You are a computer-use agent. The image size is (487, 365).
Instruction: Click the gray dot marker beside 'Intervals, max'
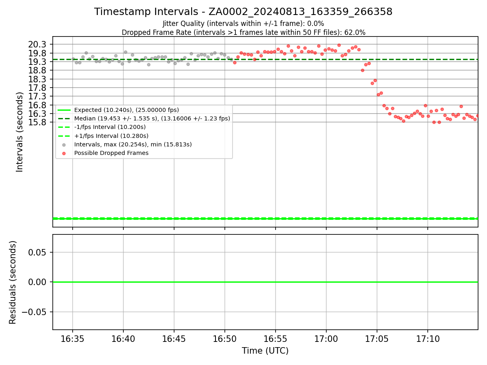[x=64, y=145]
